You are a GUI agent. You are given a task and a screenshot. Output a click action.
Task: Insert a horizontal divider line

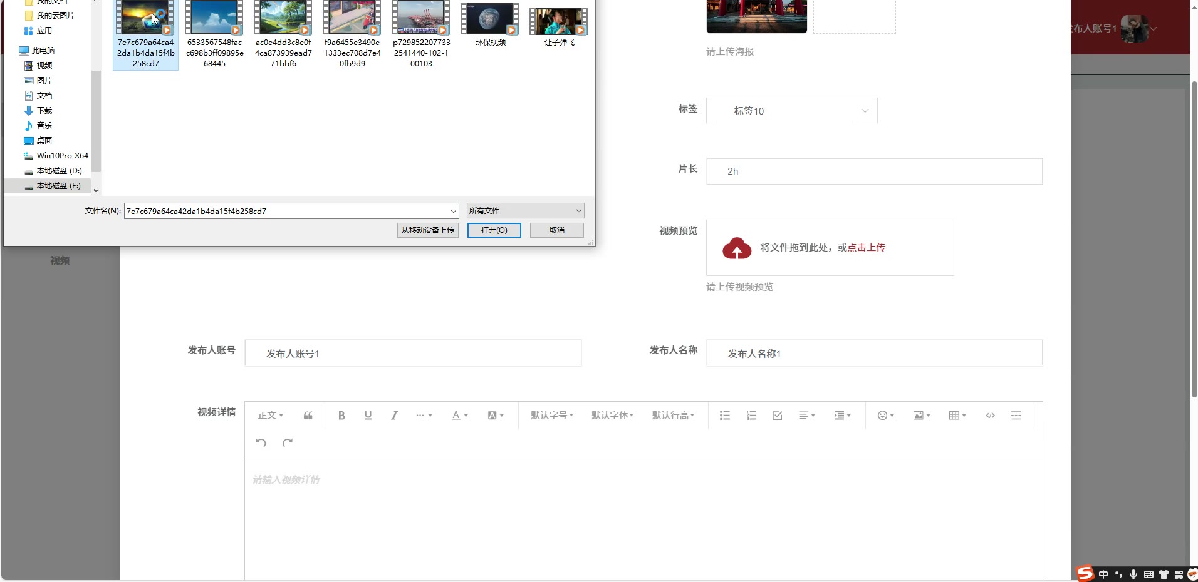(x=1016, y=416)
